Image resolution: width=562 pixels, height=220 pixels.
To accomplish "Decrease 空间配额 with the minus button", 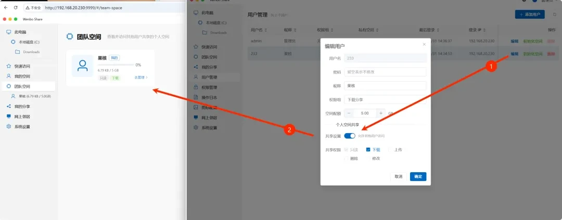I will (x=349, y=113).
